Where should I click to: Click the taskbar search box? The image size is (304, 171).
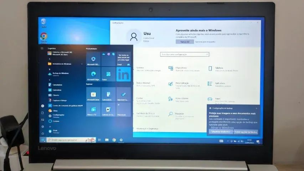(71, 140)
